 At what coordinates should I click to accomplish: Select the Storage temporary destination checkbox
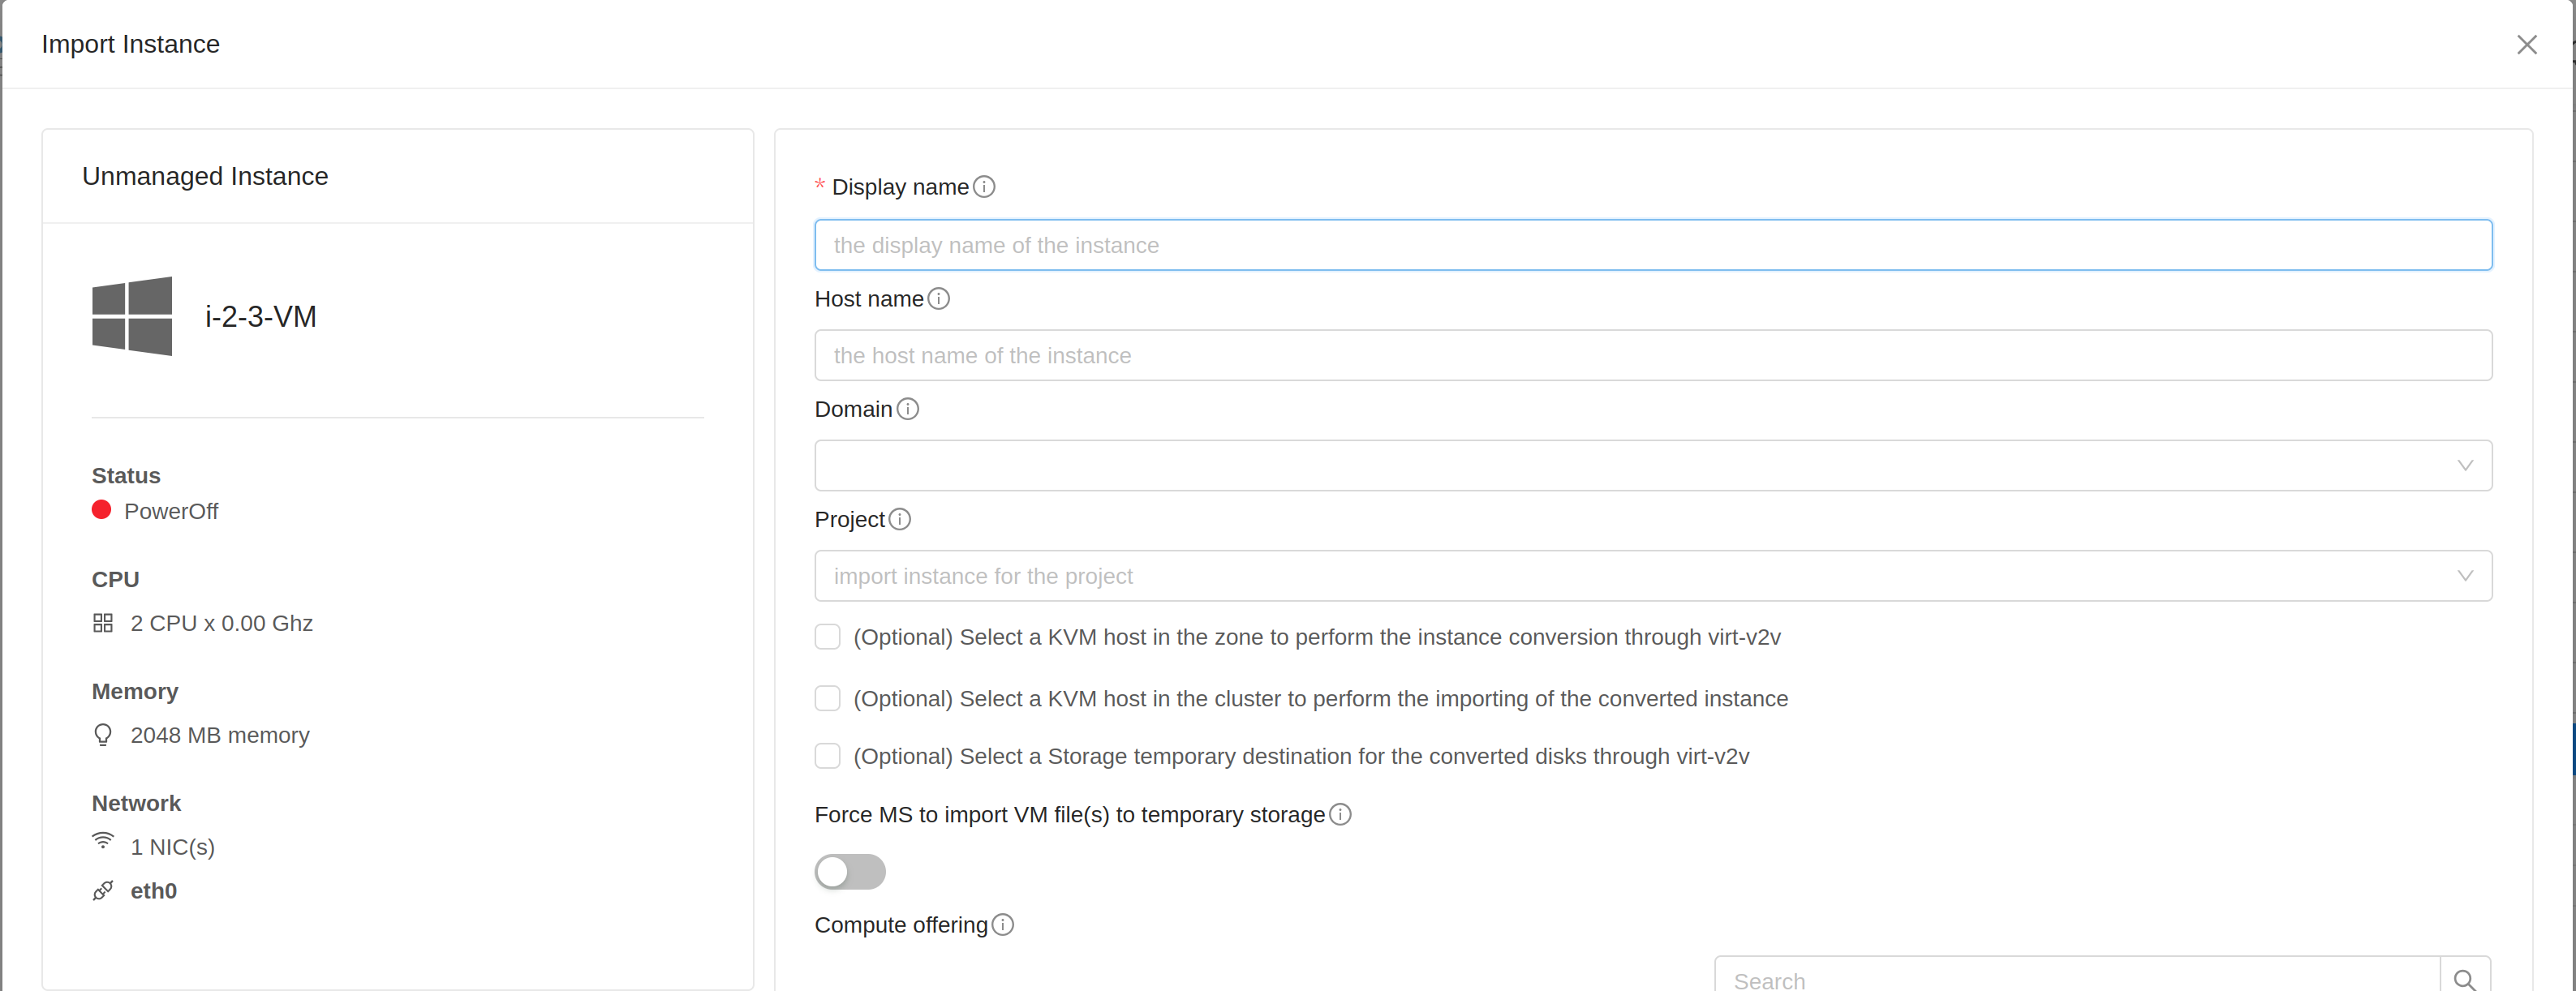827,756
